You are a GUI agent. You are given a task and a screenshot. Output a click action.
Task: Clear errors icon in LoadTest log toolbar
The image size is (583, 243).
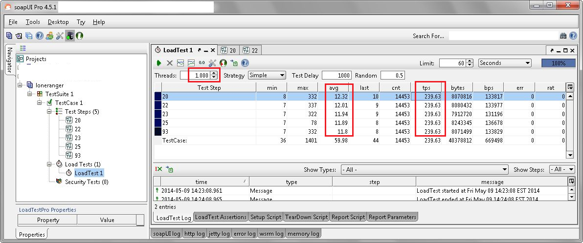point(159,169)
